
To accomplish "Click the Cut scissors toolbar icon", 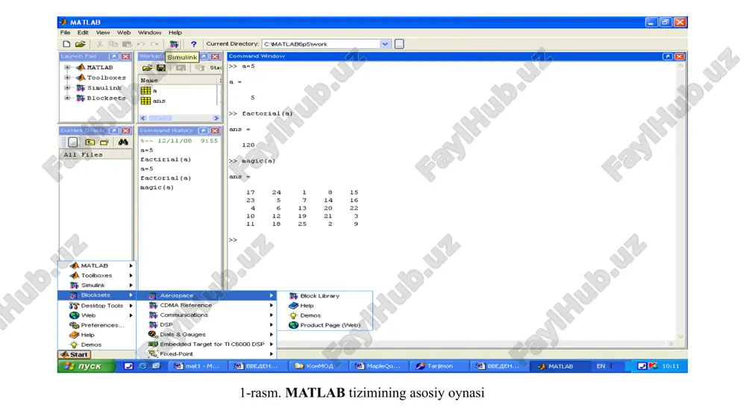I will coord(99,44).
